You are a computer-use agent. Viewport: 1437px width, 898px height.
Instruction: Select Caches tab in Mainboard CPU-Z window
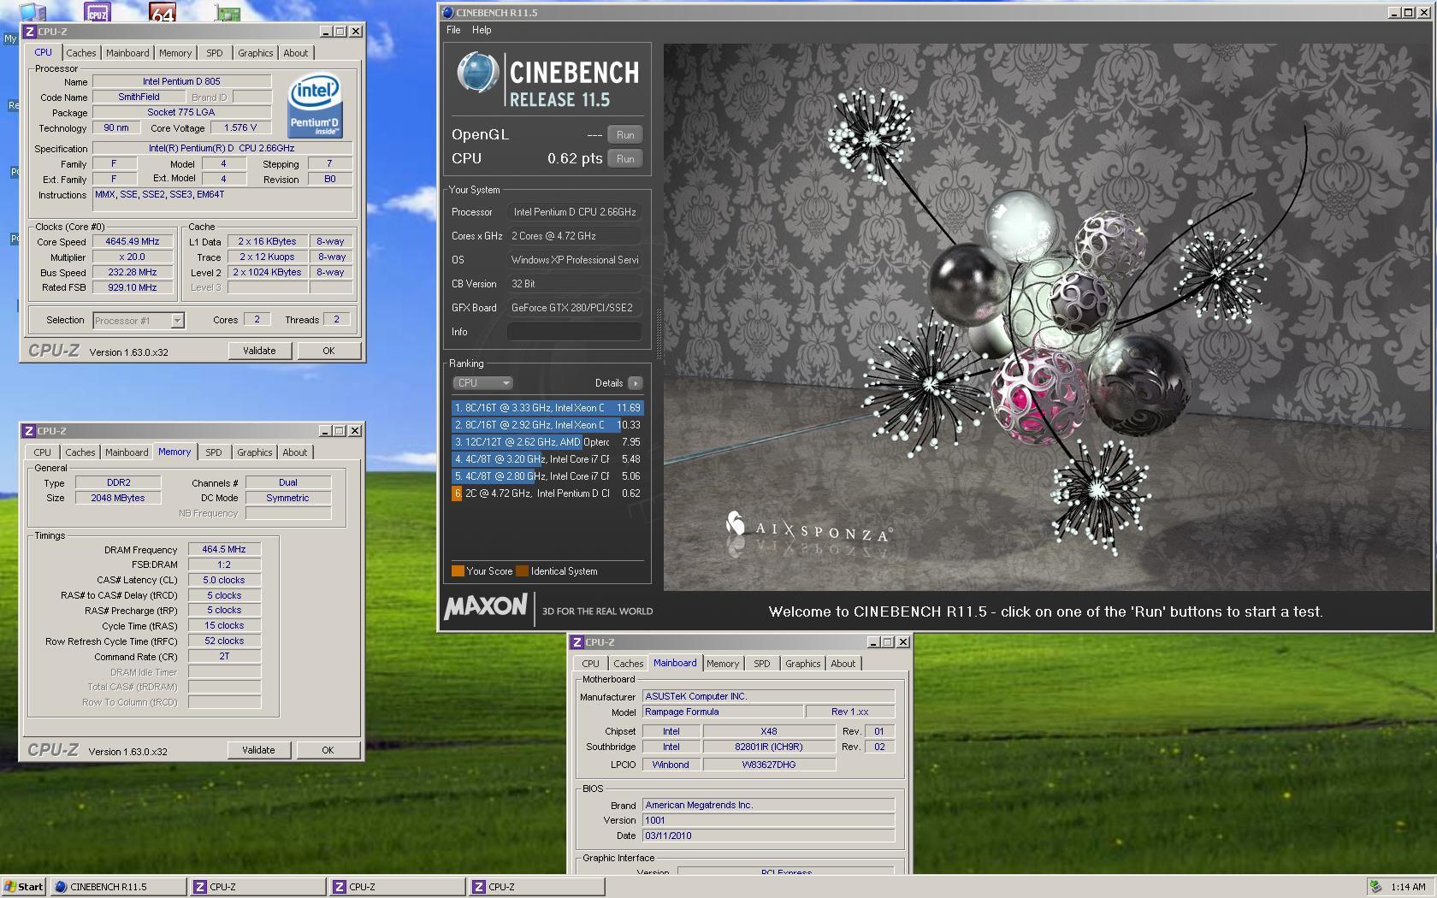(629, 664)
